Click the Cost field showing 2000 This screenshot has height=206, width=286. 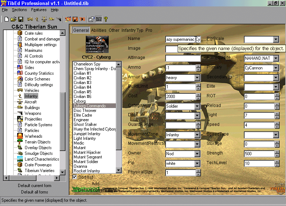click(x=181, y=97)
